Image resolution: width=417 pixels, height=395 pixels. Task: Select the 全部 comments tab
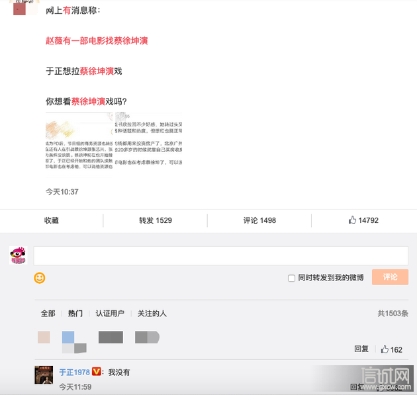[48, 314]
